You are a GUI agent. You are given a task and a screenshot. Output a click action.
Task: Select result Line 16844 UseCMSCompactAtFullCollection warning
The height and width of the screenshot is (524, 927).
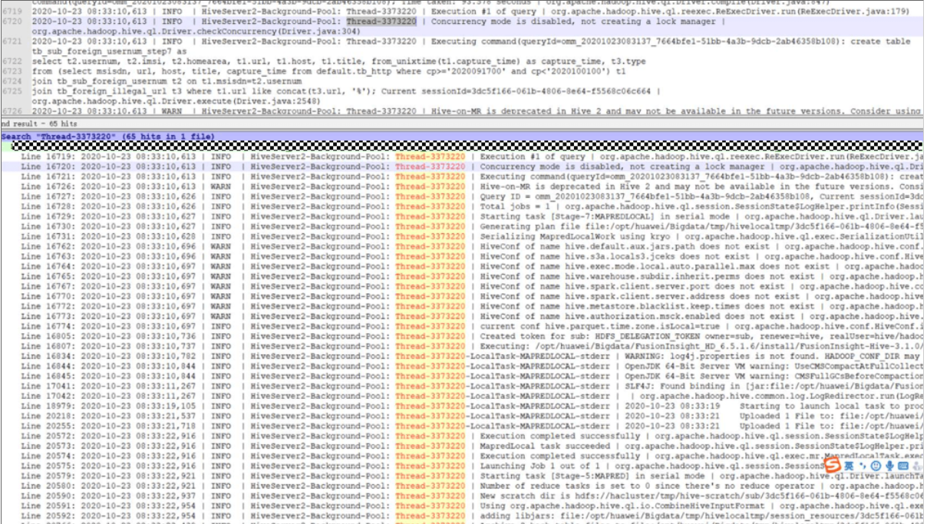[x=463, y=366]
